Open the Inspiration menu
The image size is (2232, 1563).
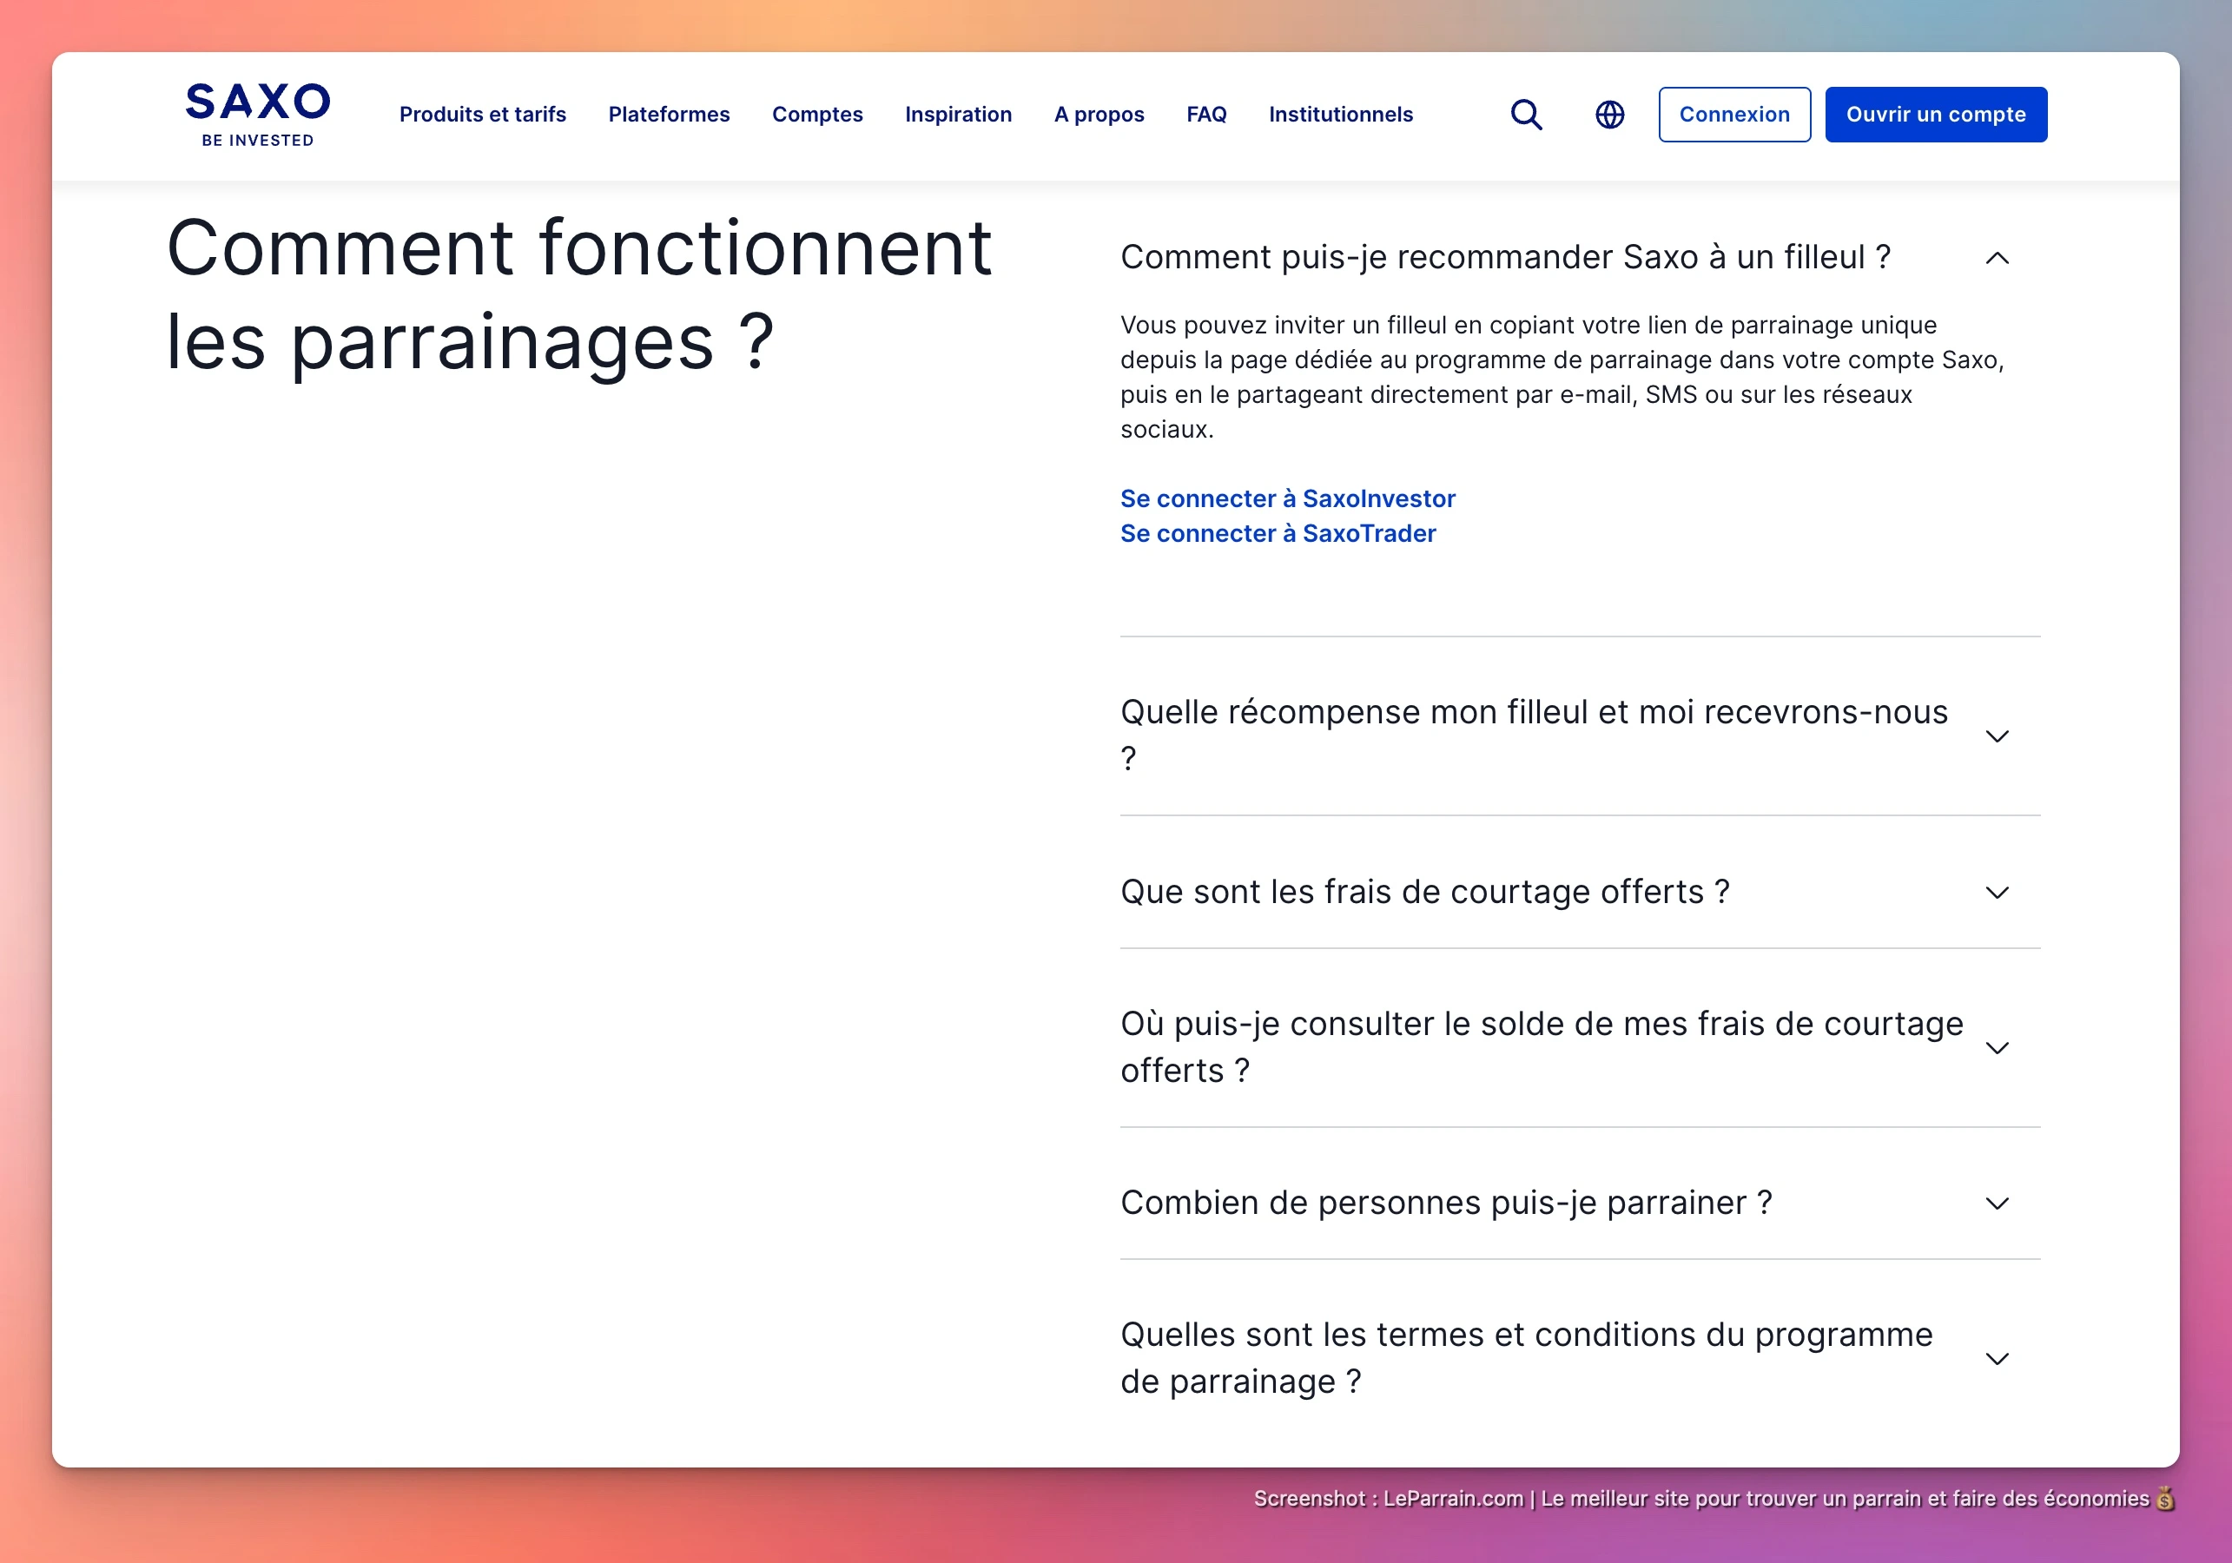tap(959, 114)
